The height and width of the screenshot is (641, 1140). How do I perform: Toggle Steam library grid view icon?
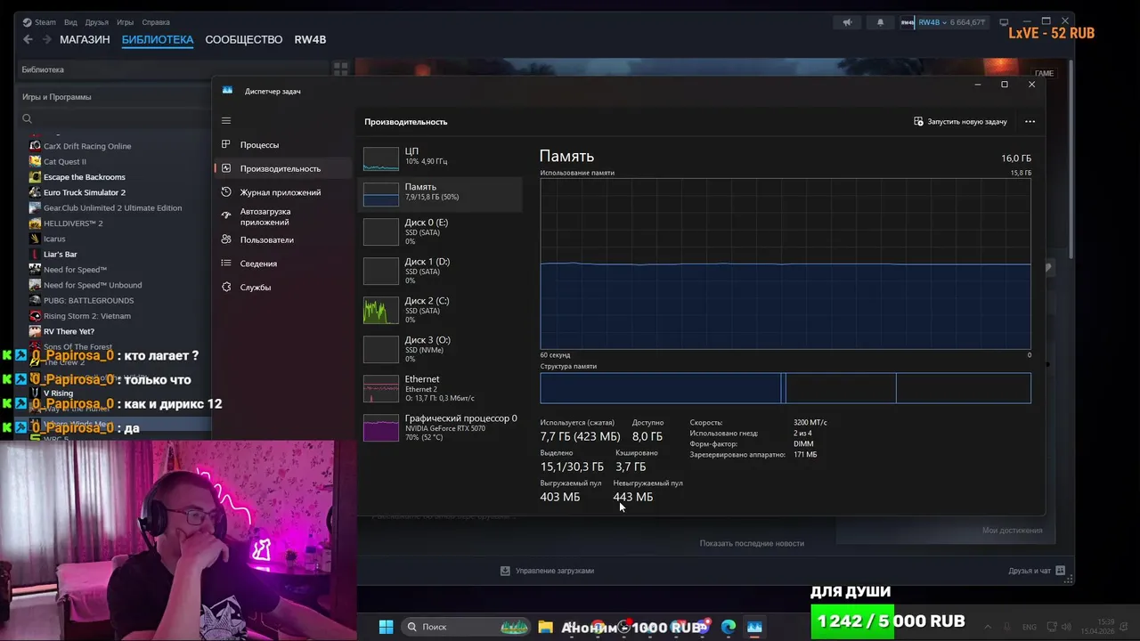click(x=340, y=69)
